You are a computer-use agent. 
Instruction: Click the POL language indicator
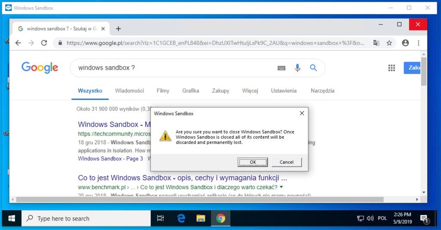382,218
